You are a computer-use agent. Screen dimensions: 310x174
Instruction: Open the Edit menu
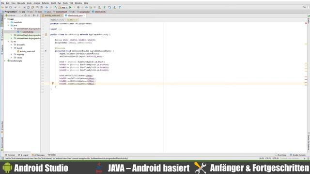click(x=8, y=3)
